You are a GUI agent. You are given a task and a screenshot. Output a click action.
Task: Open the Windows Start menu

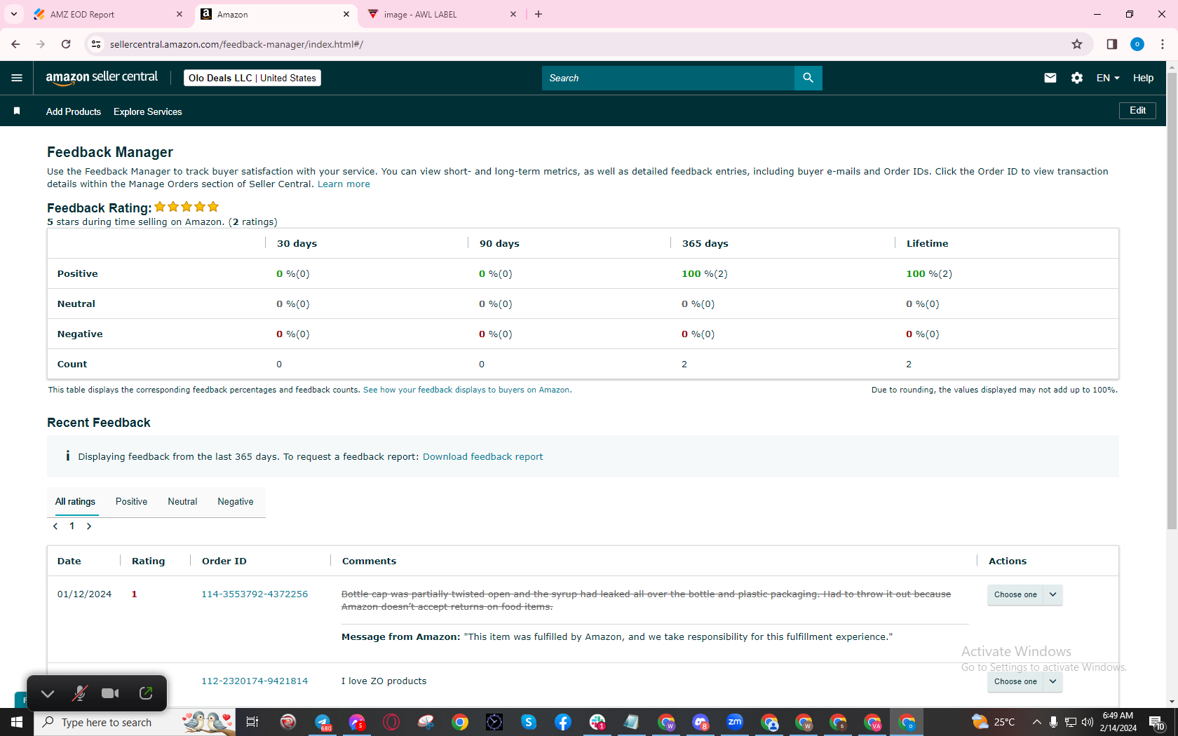coord(17,722)
